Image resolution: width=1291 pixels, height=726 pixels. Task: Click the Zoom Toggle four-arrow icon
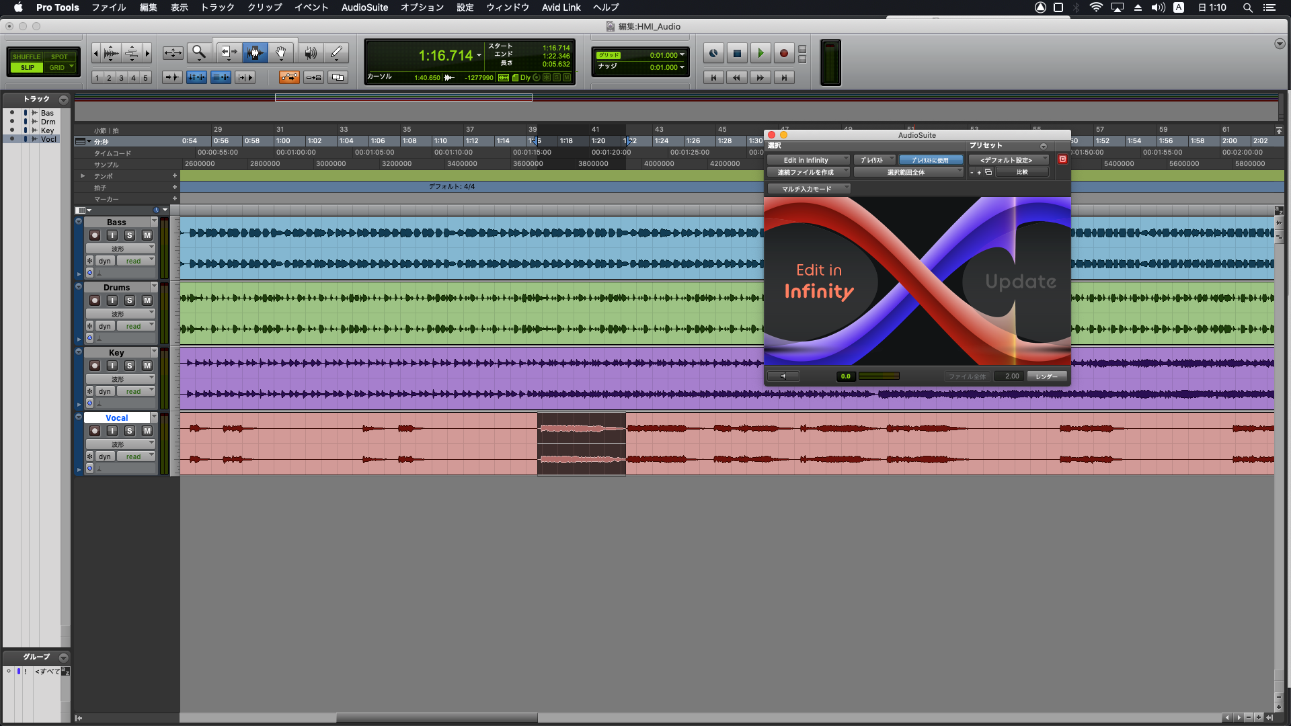173,52
